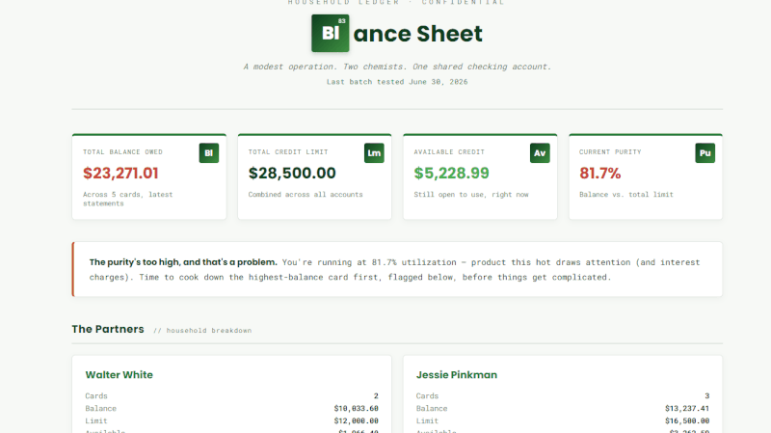The image size is (771, 433).
Task: Open the Jessie Pinkman partner card heading
Action: coord(456,375)
